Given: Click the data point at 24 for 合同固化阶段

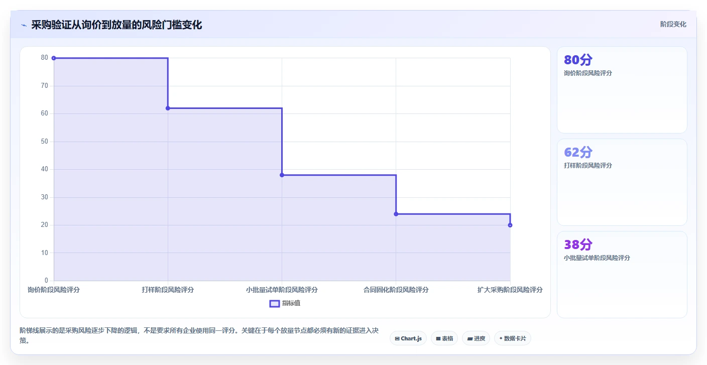Looking at the screenshot, I should point(396,214).
